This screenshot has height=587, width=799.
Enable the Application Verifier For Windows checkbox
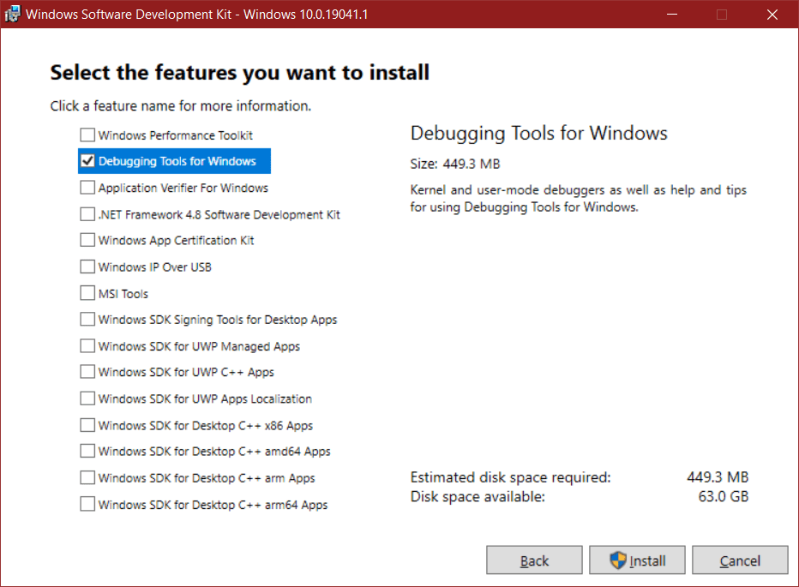click(87, 187)
